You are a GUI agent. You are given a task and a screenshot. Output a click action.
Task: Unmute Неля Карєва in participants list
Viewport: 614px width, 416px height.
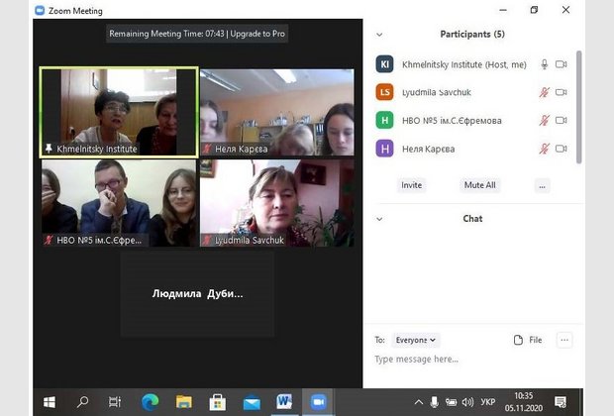coord(545,149)
